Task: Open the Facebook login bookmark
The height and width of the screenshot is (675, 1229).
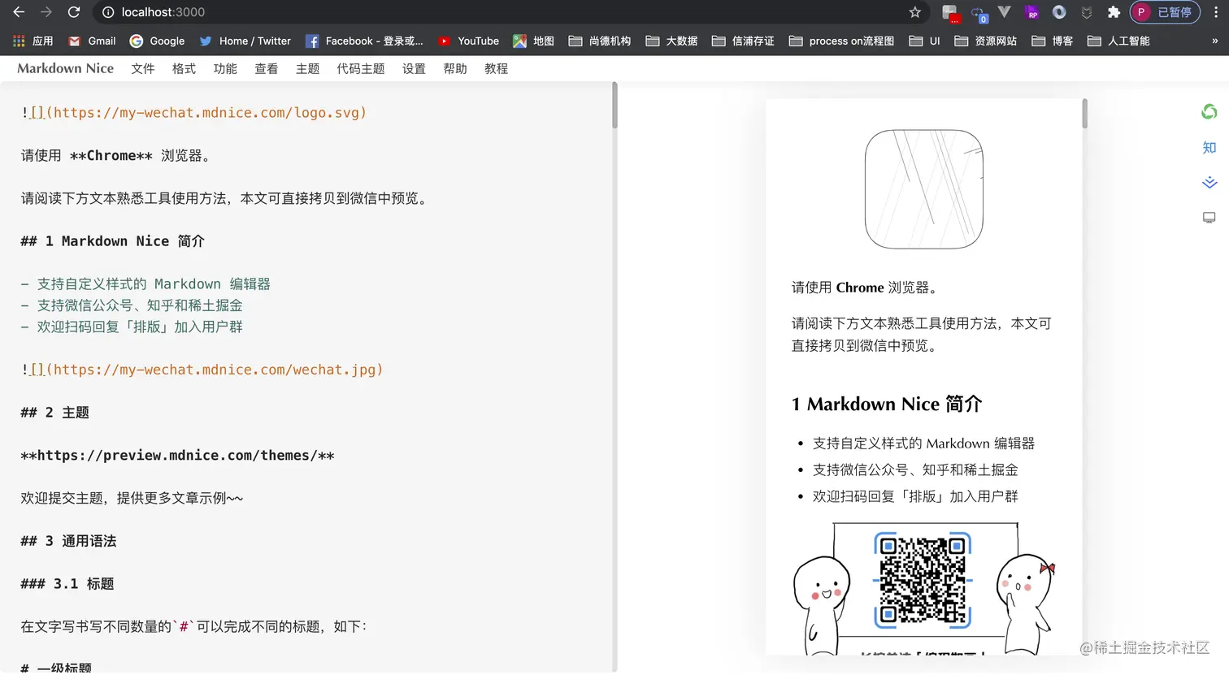Action: (364, 41)
